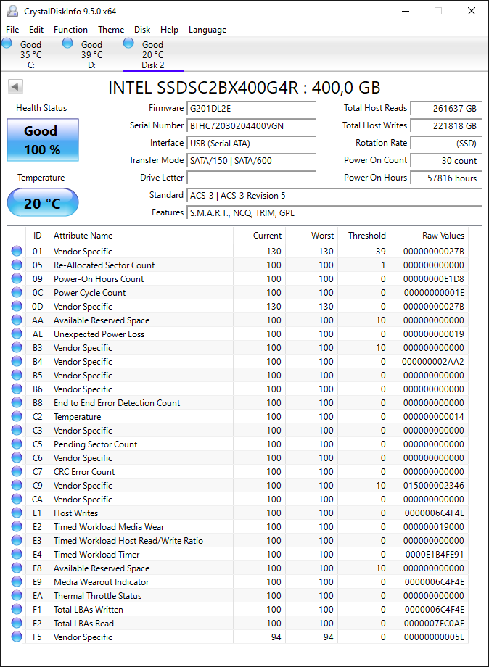Click the status icon for Power Cycle Count
Viewport: 489px width, 667px height.
[x=17, y=292]
